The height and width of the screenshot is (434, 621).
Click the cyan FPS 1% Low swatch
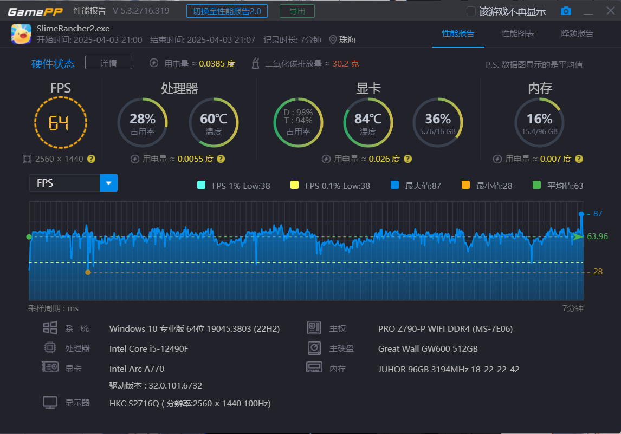[201, 185]
